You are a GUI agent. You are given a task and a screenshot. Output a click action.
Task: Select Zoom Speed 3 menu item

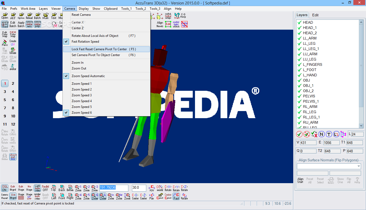[x=106, y=95]
